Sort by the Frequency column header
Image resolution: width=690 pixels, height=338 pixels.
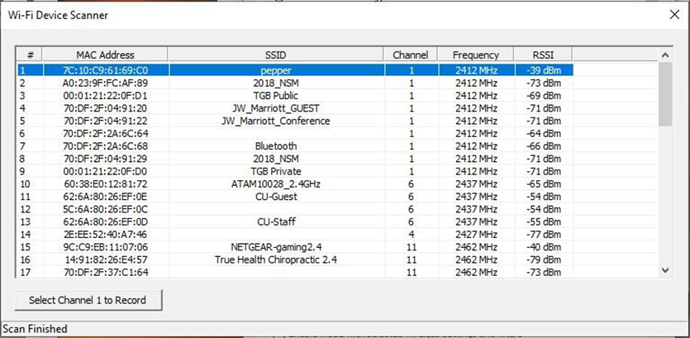tap(476, 55)
